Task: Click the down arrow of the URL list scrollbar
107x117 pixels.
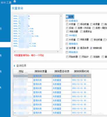Action: (61, 49)
